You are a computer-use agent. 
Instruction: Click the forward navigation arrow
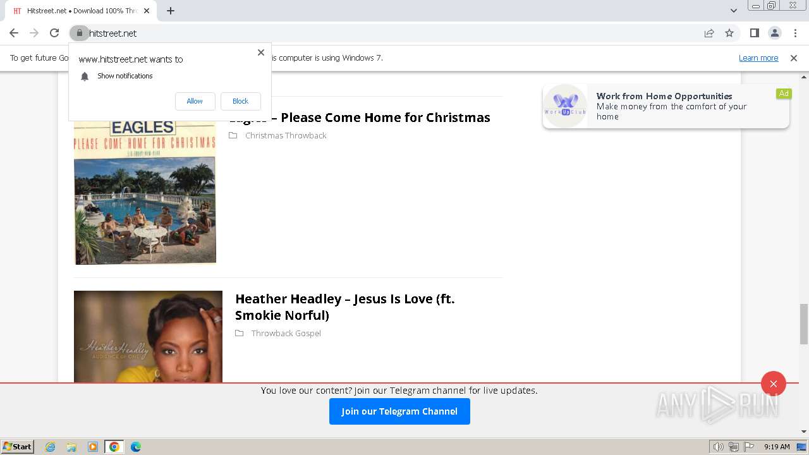pos(34,33)
